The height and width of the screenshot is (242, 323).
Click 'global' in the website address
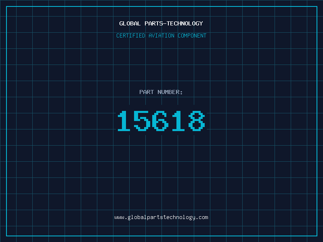[137, 217]
